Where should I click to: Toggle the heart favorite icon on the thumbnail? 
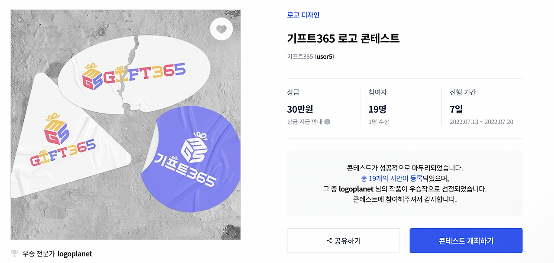pyautogui.click(x=221, y=29)
